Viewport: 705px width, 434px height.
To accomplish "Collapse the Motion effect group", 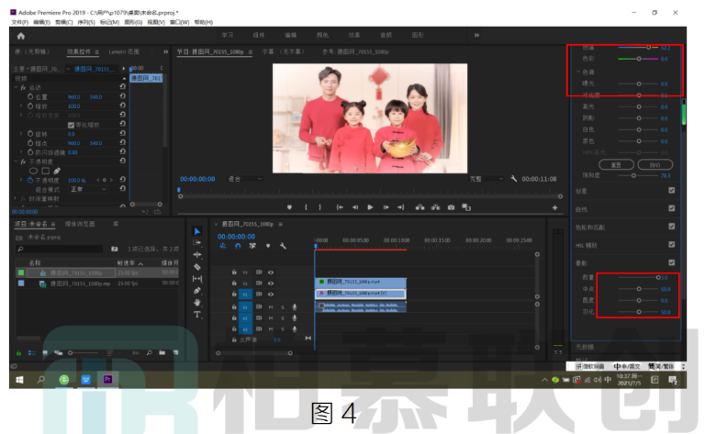I will [x=16, y=87].
